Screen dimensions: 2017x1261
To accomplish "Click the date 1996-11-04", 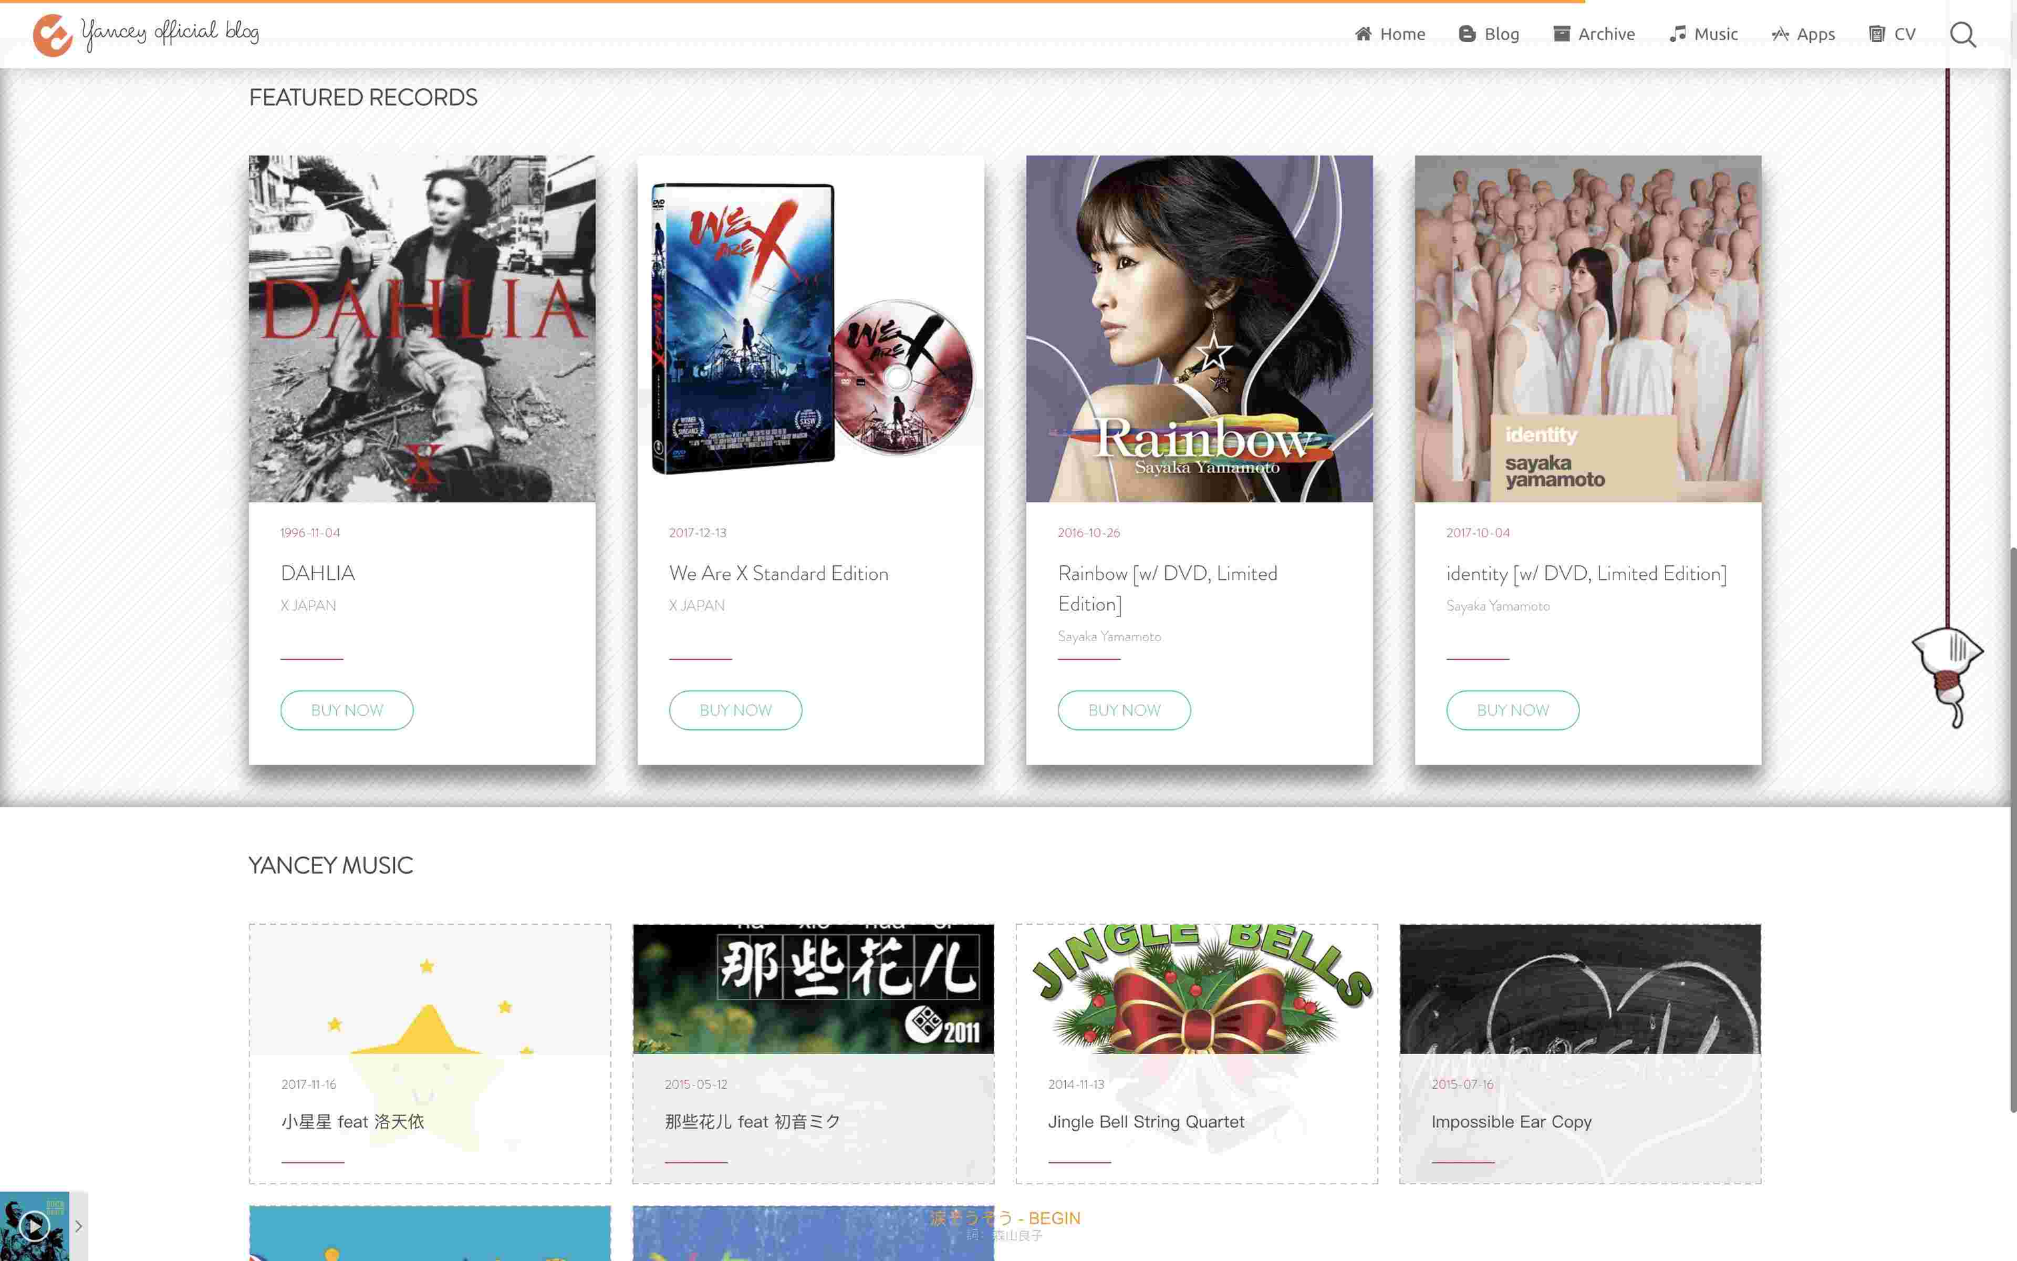I will (x=310, y=532).
